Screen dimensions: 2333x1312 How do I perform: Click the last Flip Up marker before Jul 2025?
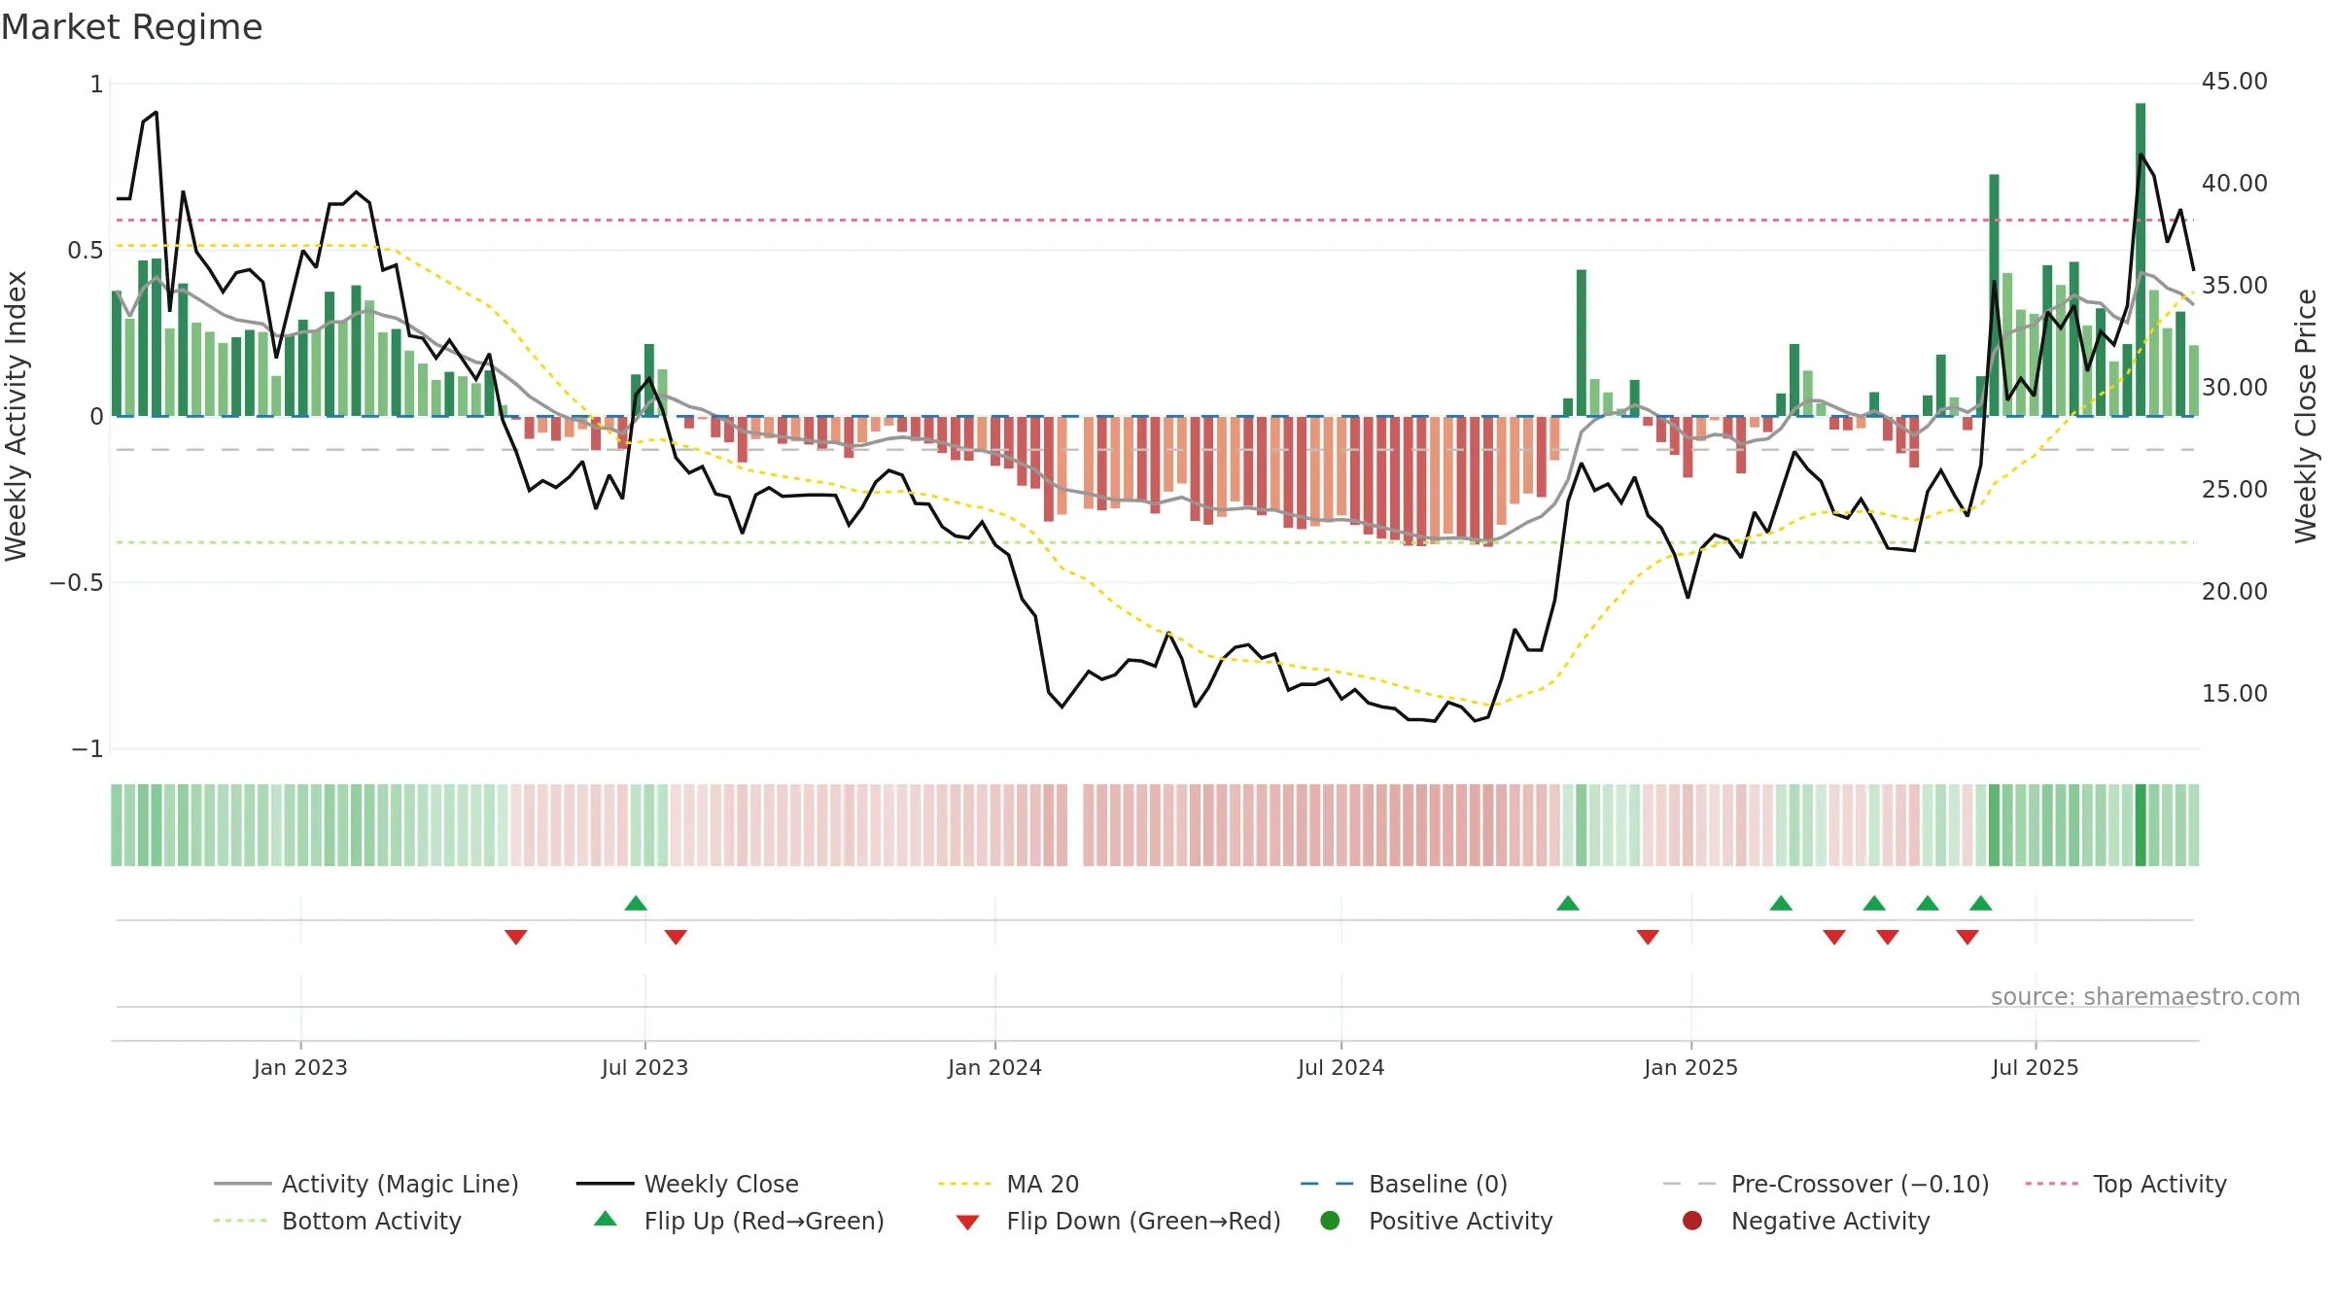[1981, 904]
